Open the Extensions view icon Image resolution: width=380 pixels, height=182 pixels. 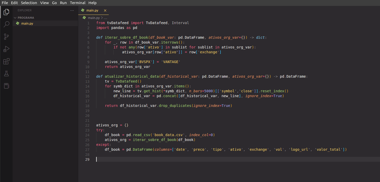[x=6, y=61]
